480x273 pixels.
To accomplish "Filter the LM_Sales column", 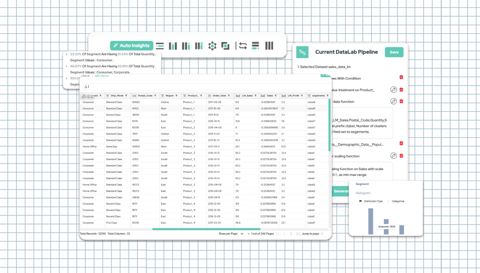I will 256,96.
